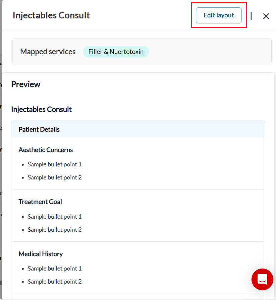Click first sample bullet under Medical History
This screenshot has width=276, height=300.
pos(55,269)
